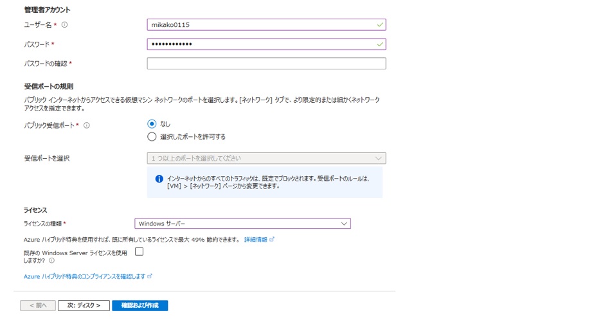
Task: Click the blue information icon in the traffic notice
Action: pyautogui.click(x=158, y=179)
